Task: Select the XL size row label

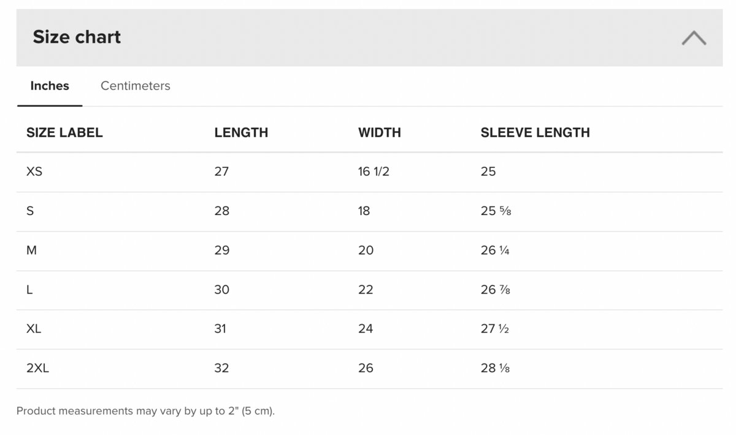Action: coord(34,328)
